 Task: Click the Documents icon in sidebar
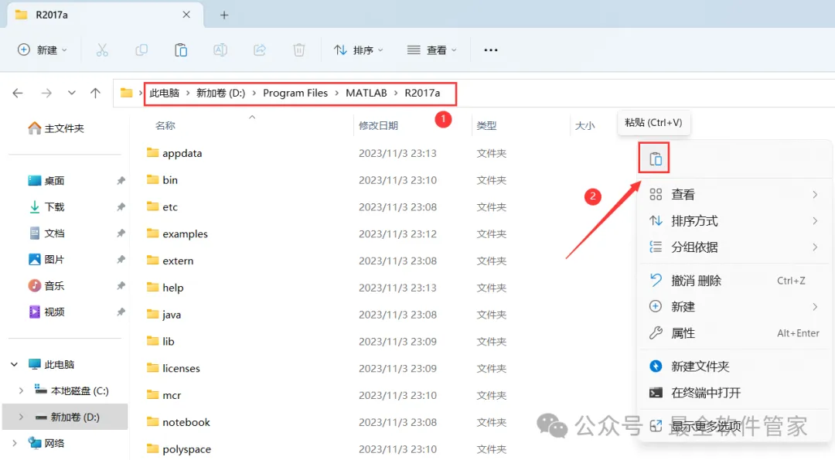(35, 233)
